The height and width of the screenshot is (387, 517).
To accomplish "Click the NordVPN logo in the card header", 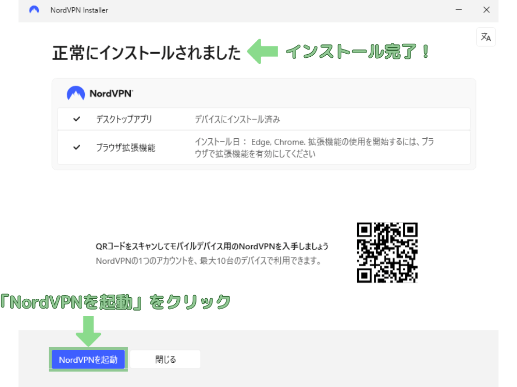I will pyautogui.click(x=100, y=93).
